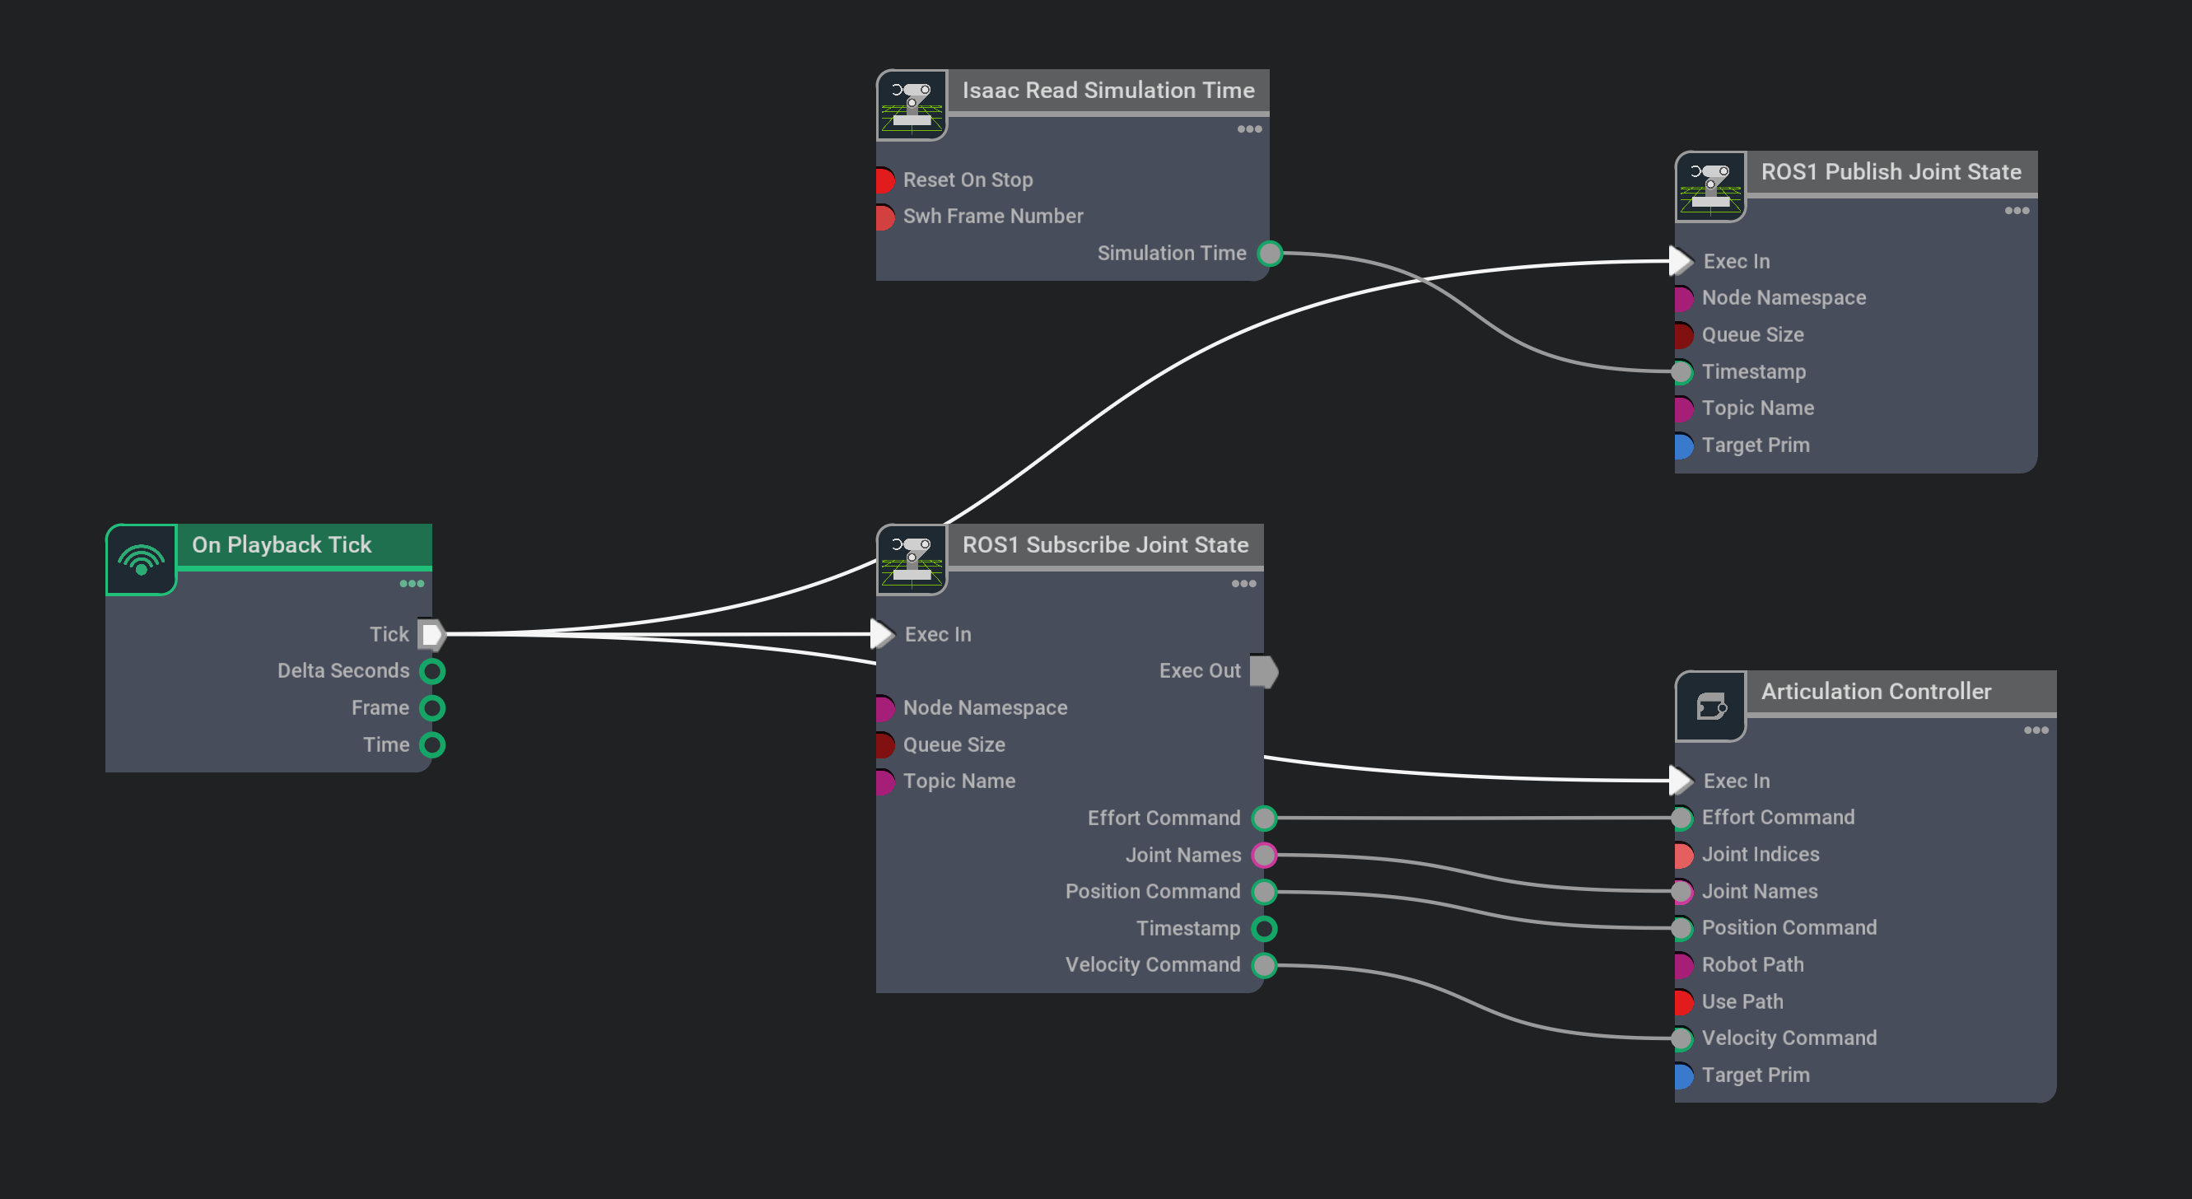This screenshot has height=1199, width=2192.
Task: Click the Use Path input port
Action: tap(1683, 1002)
